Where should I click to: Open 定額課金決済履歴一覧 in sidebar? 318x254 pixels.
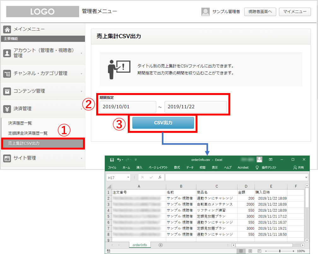pos(28,133)
